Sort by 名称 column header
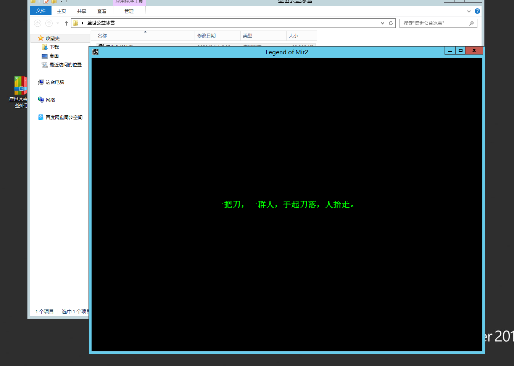The width and height of the screenshot is (514, 366). point(102,36)
